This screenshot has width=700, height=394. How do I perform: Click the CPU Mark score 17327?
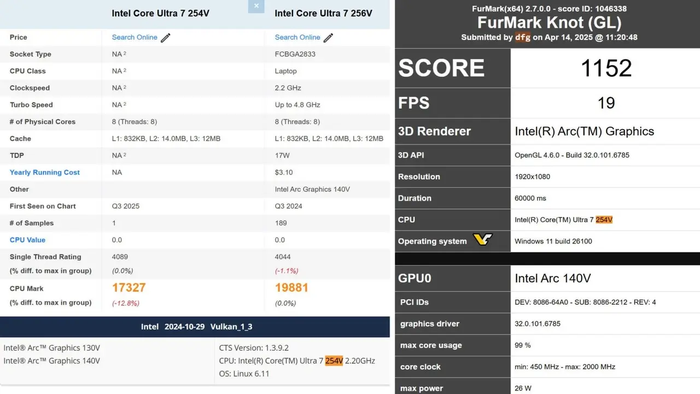pyautogui.click(x=129, y=288)
